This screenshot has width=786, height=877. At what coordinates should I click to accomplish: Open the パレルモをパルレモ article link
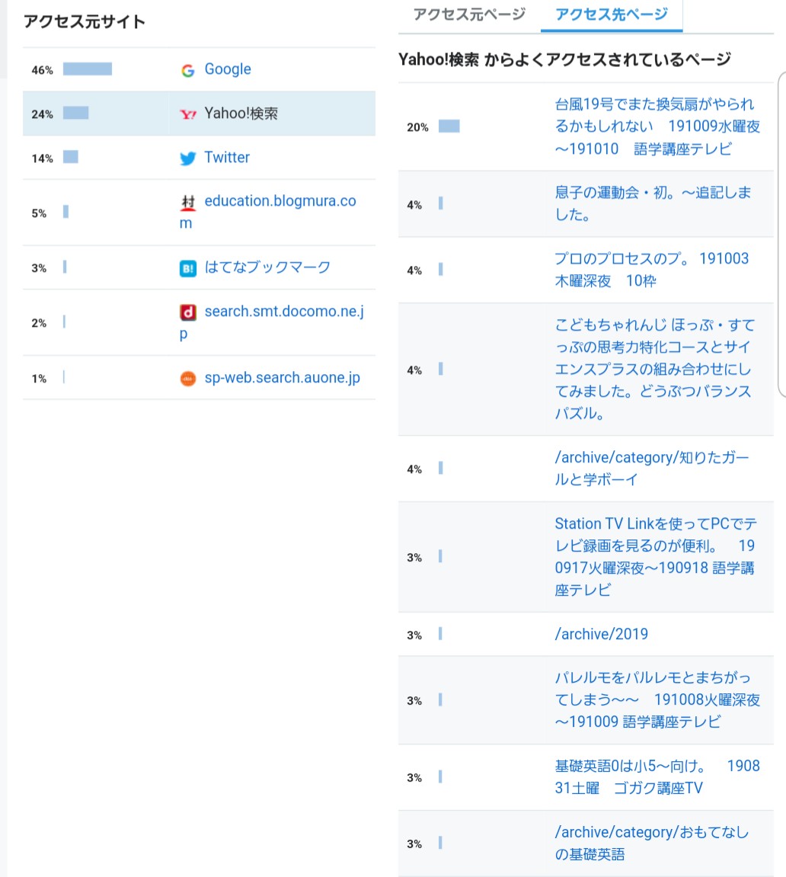[656, 699]
